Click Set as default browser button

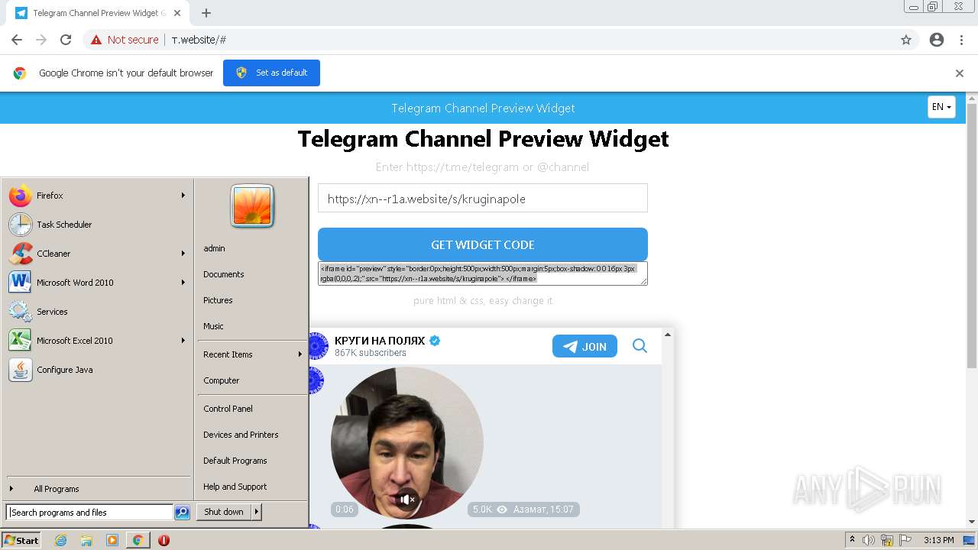pyautogui.click(x=271, y=73)
